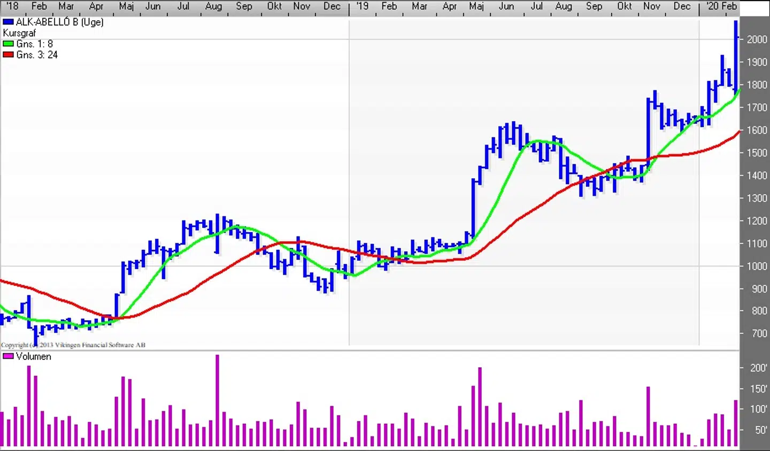Click the Gns. 3: 24 moving average label
Viewport: 770px width, 451px height.
tap(37, 55)
